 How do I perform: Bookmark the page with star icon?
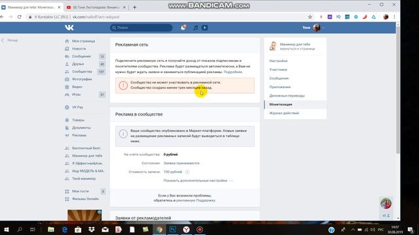click(x=310, y=17)
